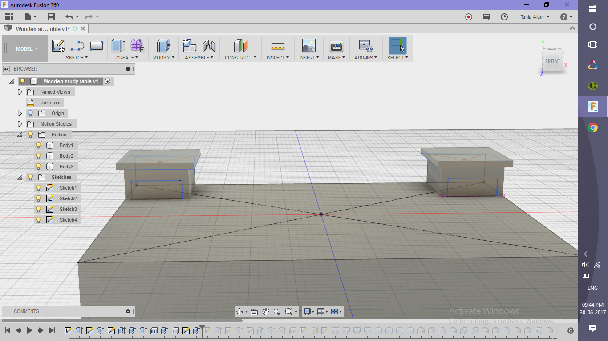608x341 pixels.
Task: Click the Create Form sculpt icon
Action: coord(137,46)
